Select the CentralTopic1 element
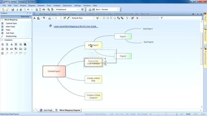 pos(54,71)
